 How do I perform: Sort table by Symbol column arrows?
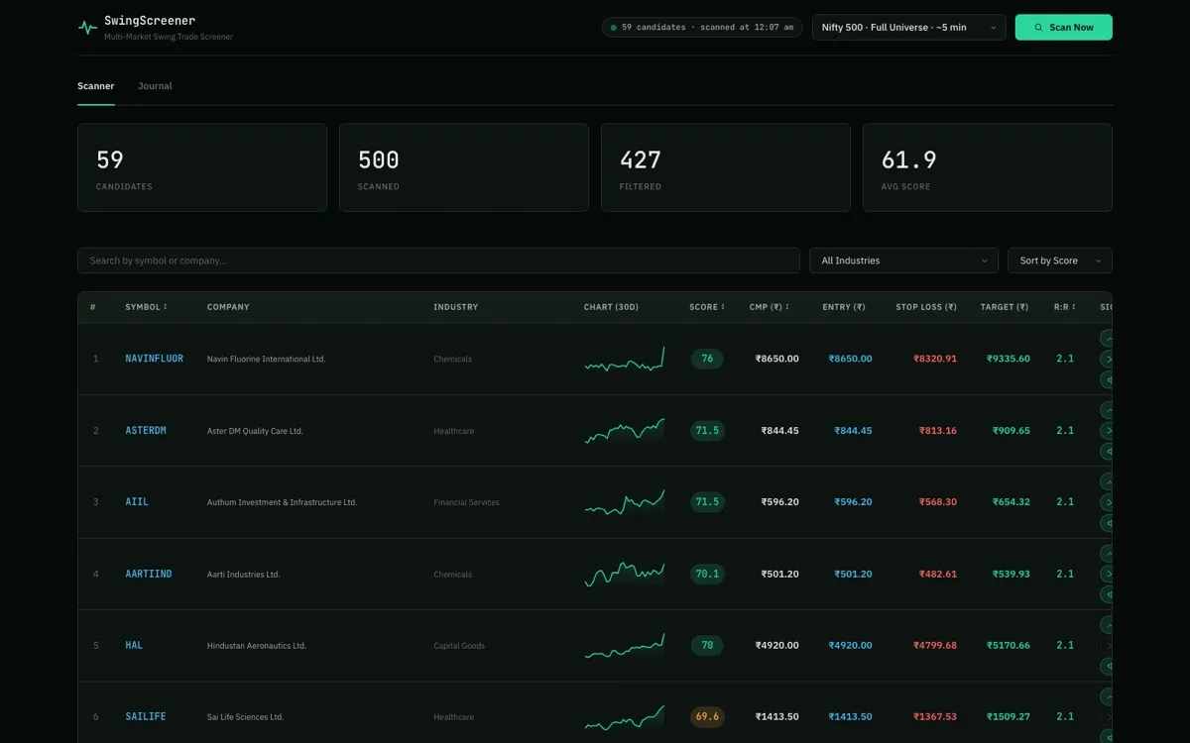pos(165,307)
